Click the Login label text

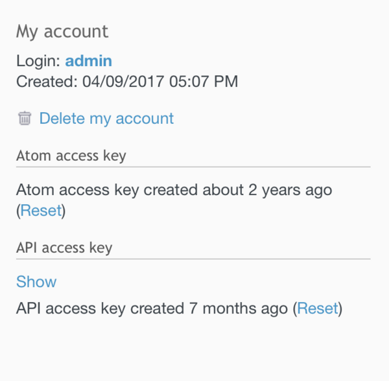click(x=38, y=61)
